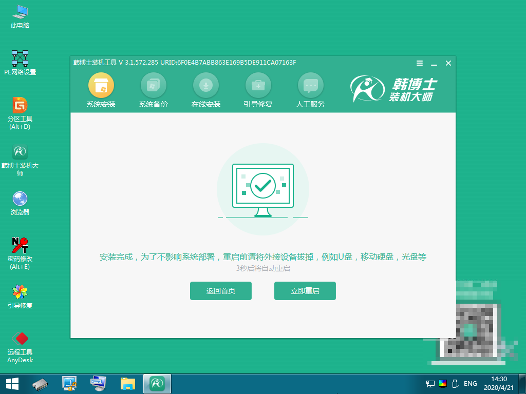This screenshot has height=394, width=526.
Task: Open 人工服务 tab
Action: pos(310,90)
